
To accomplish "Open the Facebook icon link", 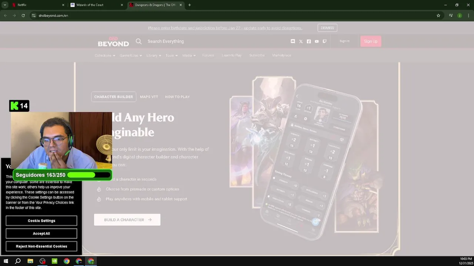I will point(309,41).
